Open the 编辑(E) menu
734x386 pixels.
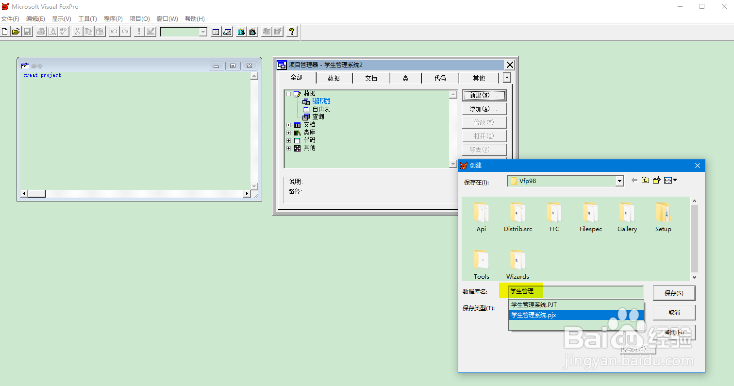pyautogui.click(x=35, y=19)
